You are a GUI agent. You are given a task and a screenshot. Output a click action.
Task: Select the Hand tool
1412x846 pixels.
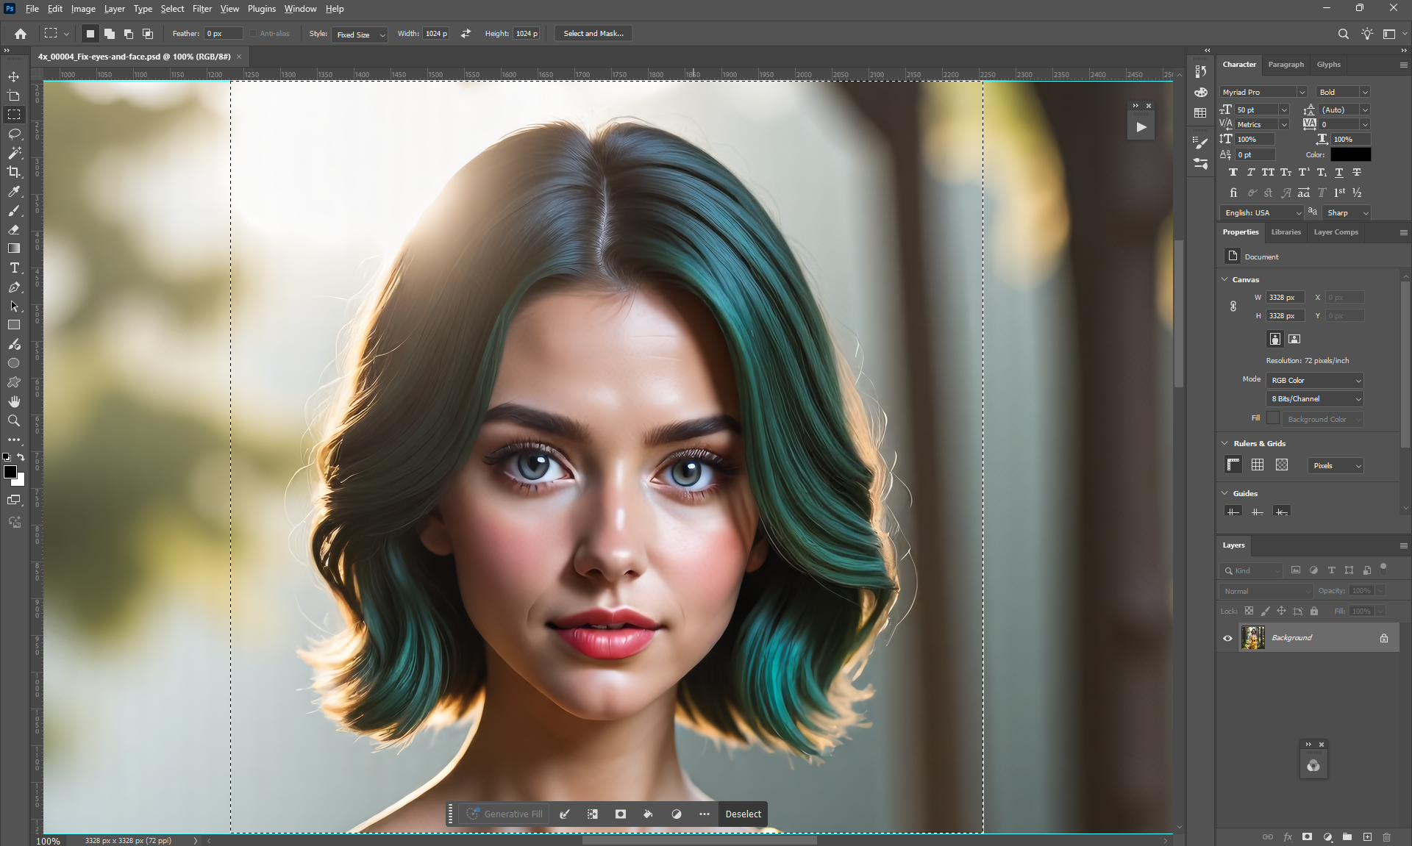(14, 401)
